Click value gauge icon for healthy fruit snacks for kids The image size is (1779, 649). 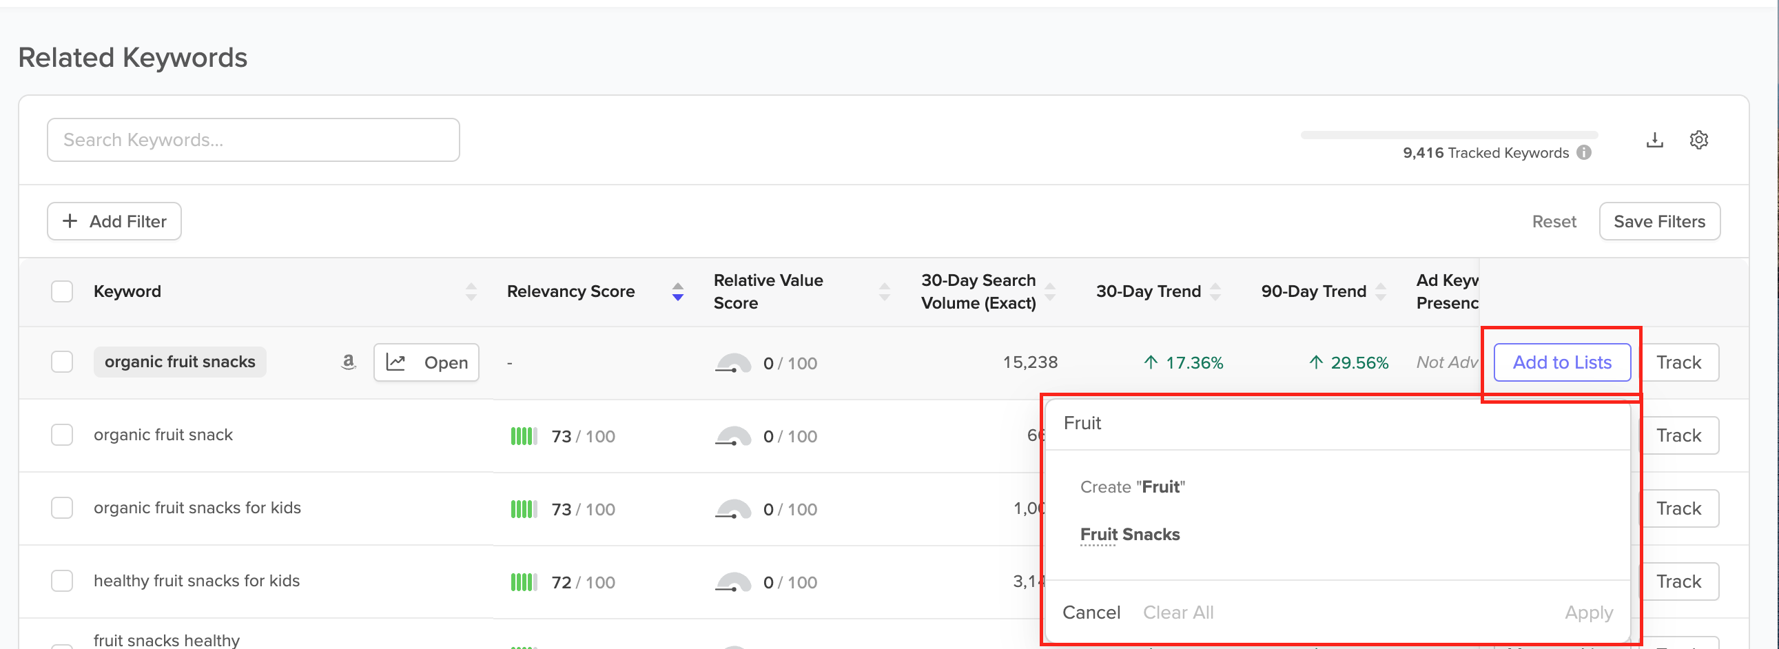coord(732,583)
